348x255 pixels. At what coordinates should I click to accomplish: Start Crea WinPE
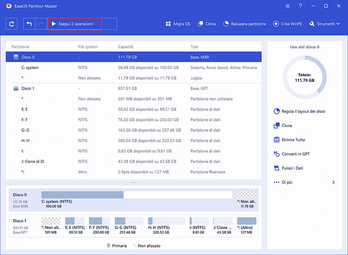[x=287, y=24]
